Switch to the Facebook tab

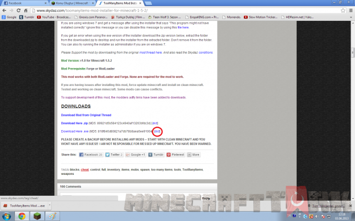pos(24,3)
